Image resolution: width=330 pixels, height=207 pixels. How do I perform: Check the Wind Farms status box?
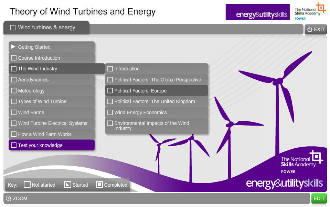pos(14,112)
